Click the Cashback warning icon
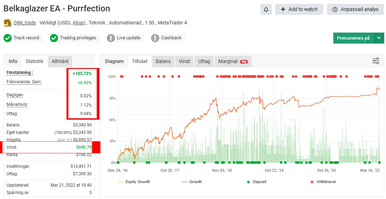Viewport: 386px width, 199px height. click(x=155, y=38)
